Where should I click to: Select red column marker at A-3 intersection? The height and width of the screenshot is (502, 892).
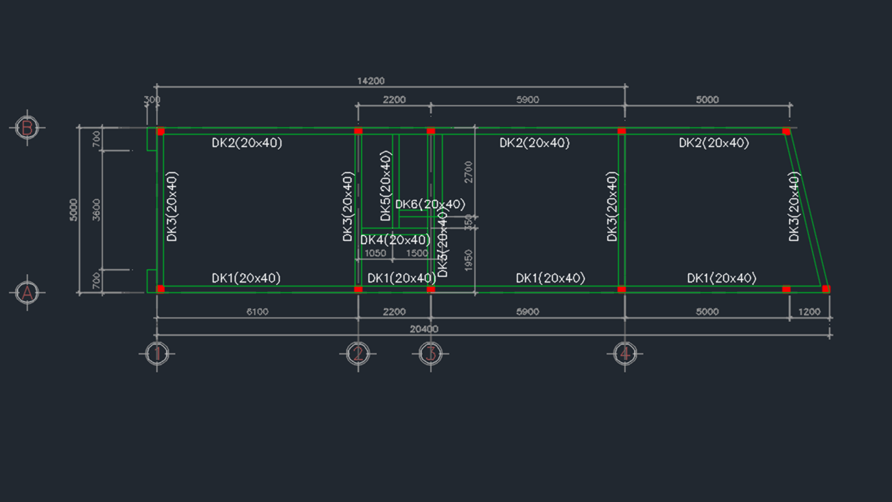coord(431,289)
